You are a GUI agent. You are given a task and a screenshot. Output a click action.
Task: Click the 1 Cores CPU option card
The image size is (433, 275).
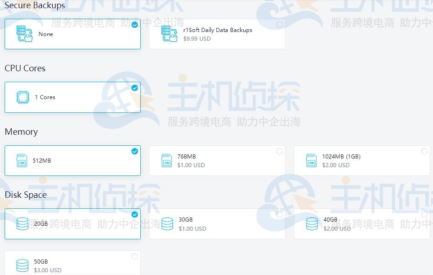point(72,97)
